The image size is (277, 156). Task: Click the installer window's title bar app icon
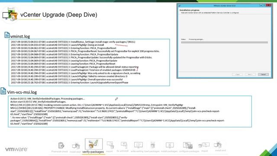179,6
